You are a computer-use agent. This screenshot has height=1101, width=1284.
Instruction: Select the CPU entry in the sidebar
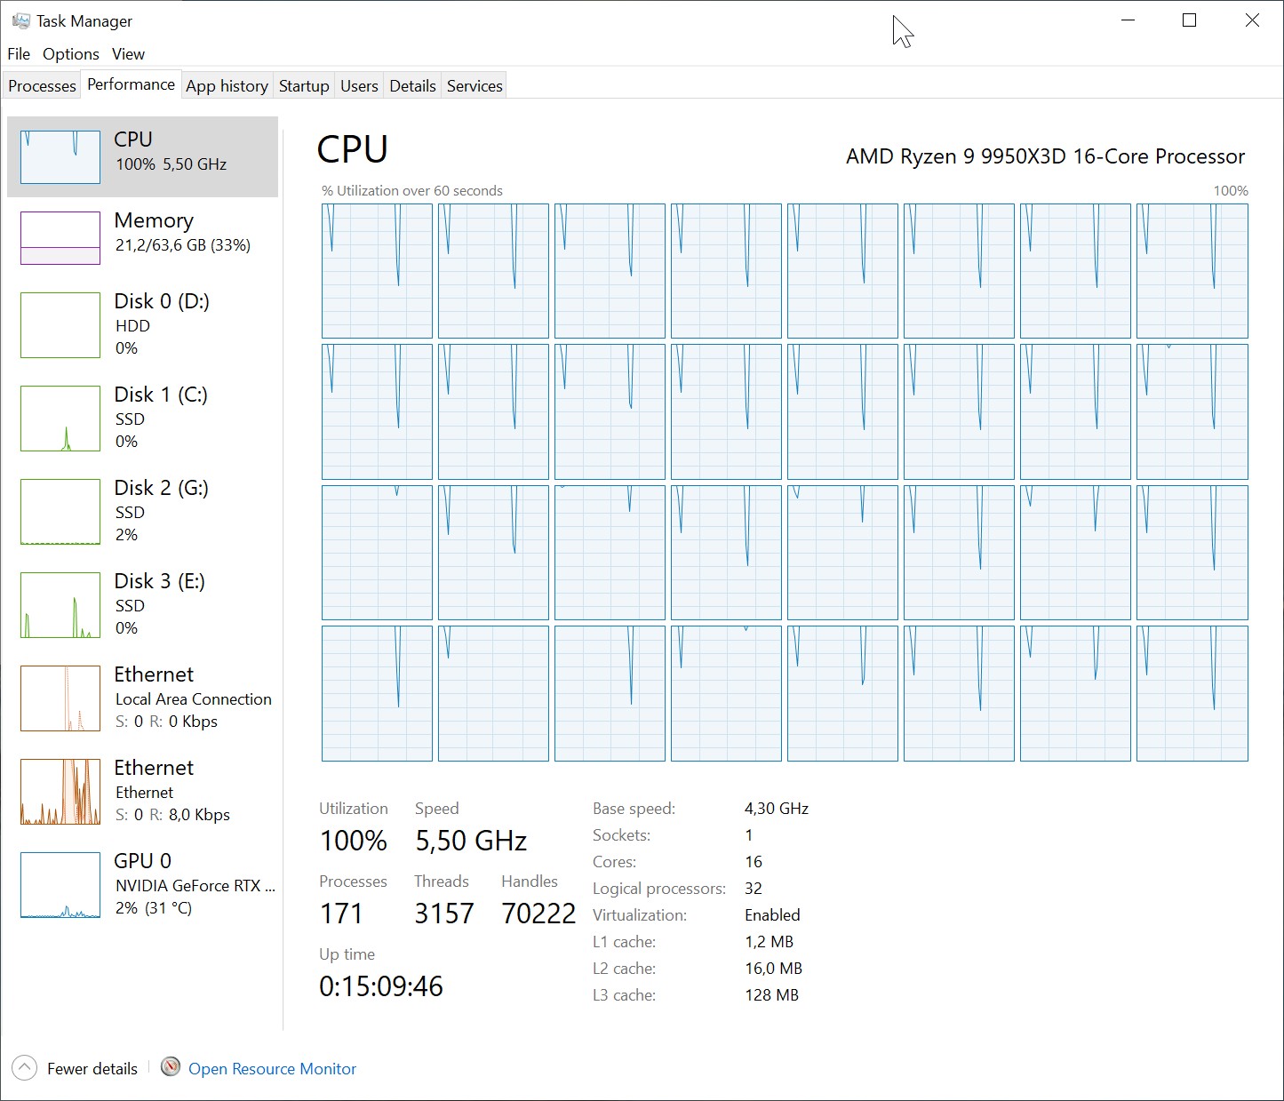pyautogui.click(x=142, y=156)
